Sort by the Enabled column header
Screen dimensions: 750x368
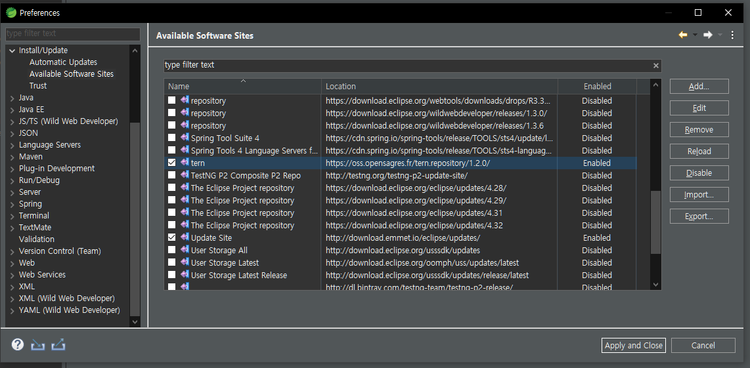click(597, 87)
